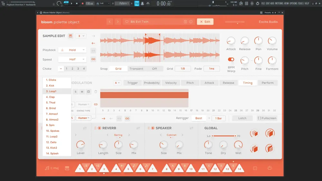
Task: Toggle the BPM Warp switch
Action: pos(231,59)
